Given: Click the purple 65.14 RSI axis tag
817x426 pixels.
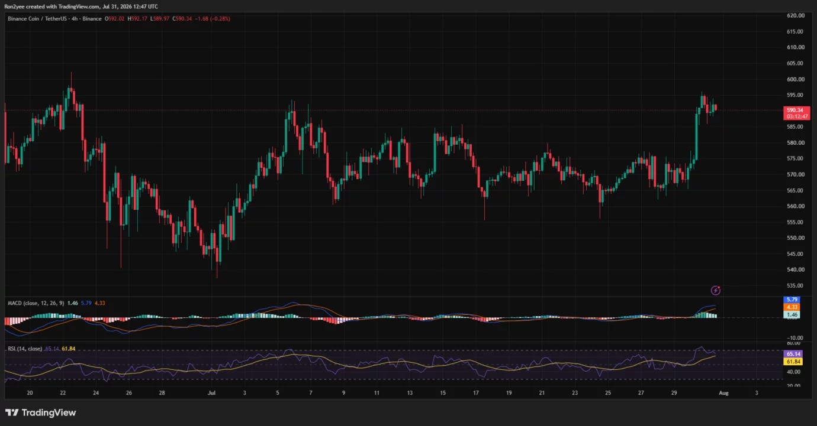Looking at the screenshot, I should [x=792, y=354].
